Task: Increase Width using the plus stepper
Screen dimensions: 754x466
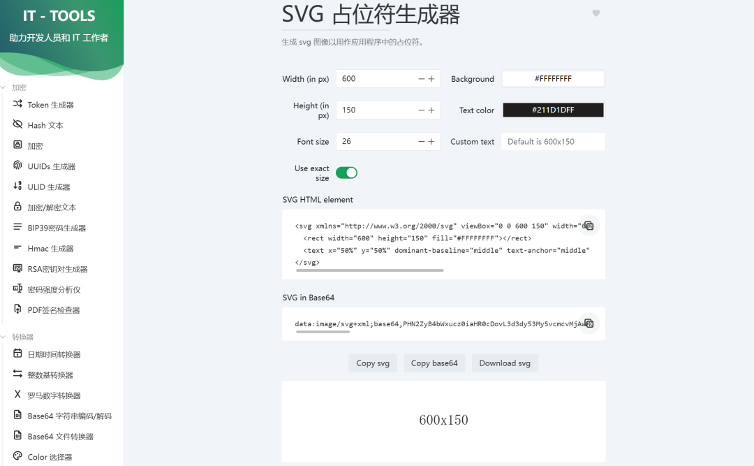Action: tap(432, 78)
